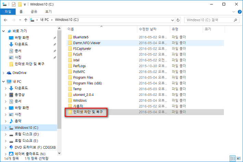Select the FSCapturekr folder icon
The width and height of the screenshot is (243, 162).
70,49
